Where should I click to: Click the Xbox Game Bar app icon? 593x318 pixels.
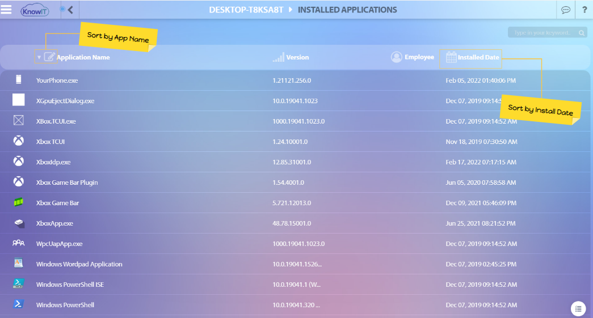click(x=19, y=202)
